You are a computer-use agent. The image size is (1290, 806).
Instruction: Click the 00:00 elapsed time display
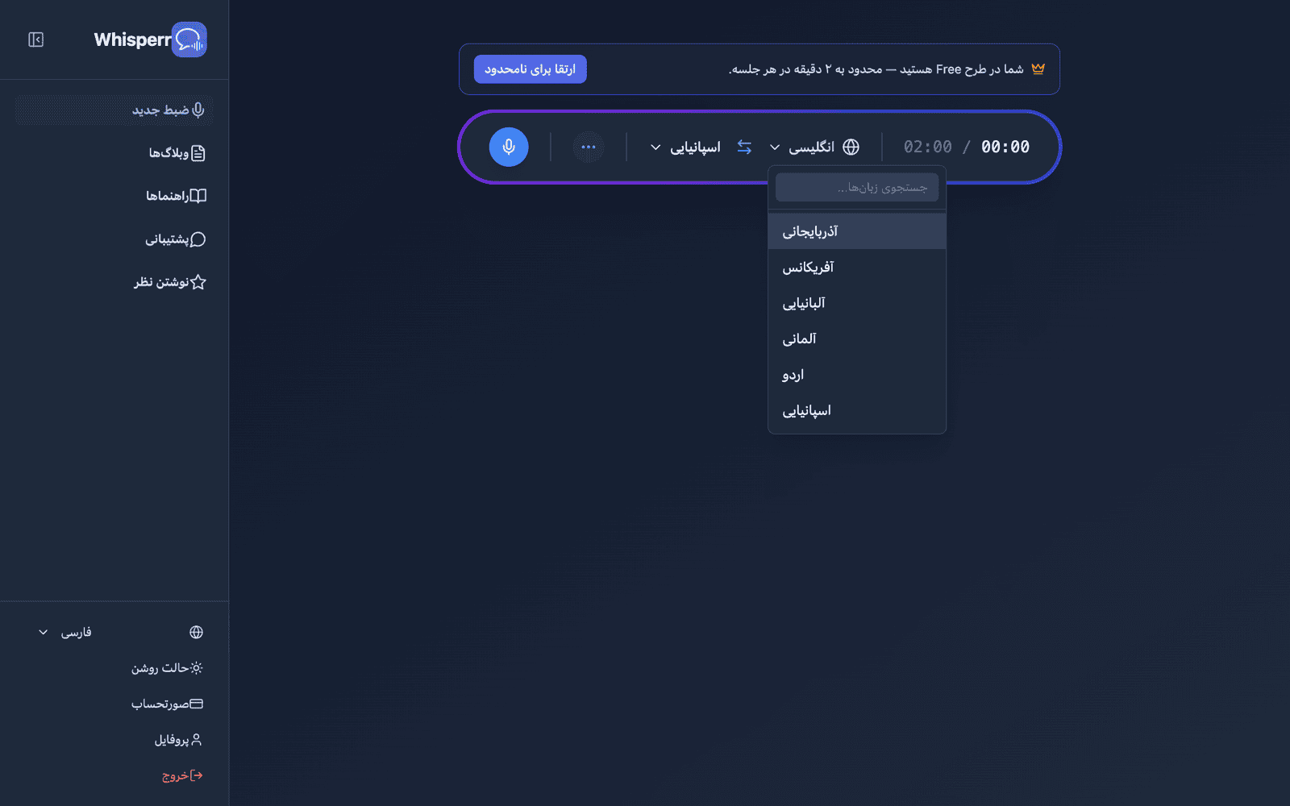1005,147
